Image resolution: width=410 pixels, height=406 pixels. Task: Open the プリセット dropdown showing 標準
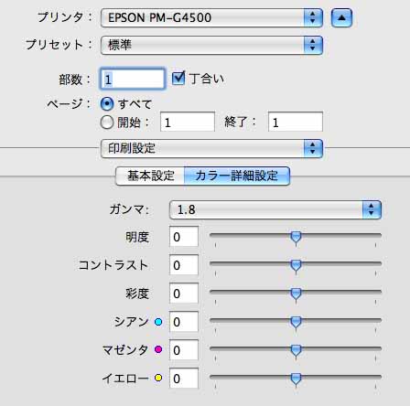tap(211, 45)
